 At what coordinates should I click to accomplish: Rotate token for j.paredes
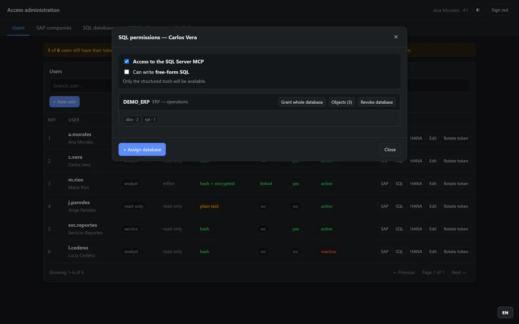click(x=456, y=206)
